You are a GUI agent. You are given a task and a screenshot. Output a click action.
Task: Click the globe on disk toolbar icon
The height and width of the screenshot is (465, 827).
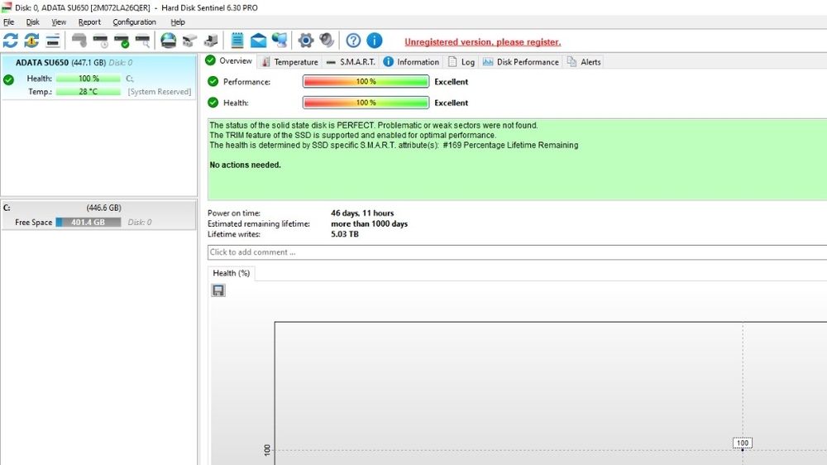[169, 40]
